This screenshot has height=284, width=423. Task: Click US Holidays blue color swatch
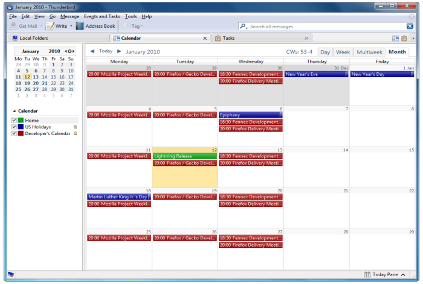click(x=21, y=127)
